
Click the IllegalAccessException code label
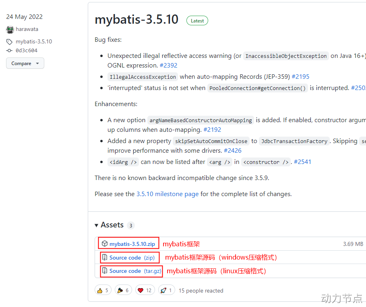(143, 77)
